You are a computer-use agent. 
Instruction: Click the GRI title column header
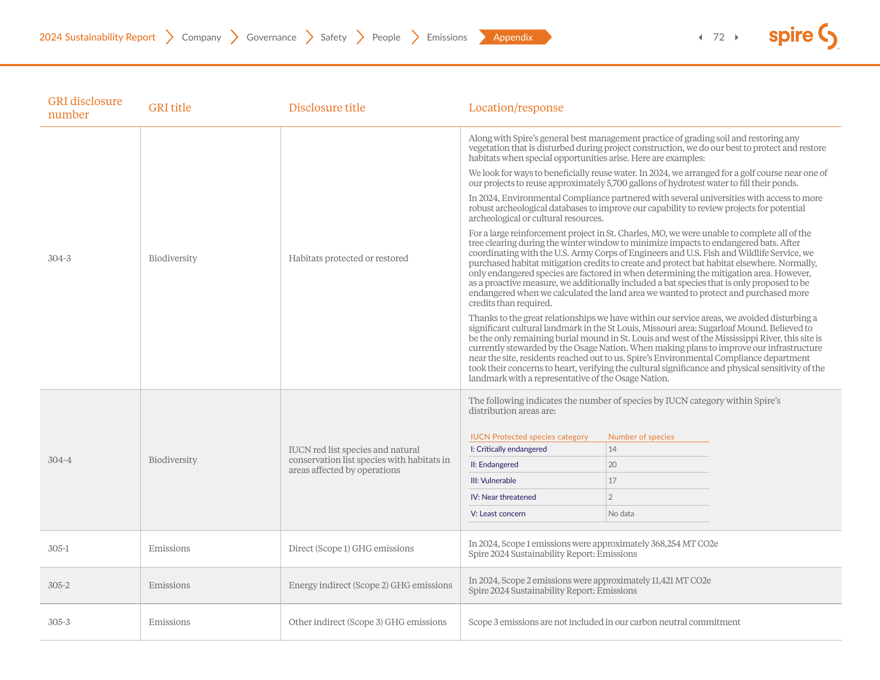click(170, 108)
